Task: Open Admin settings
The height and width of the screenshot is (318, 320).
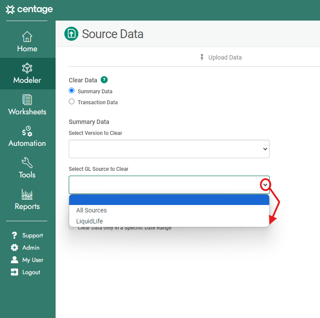Action: [x=25, y=247]
